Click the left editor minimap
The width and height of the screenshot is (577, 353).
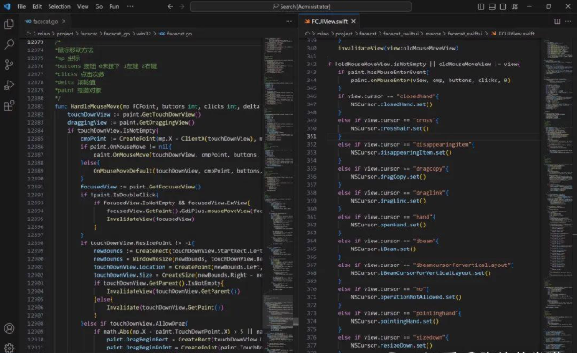point(278,195)
